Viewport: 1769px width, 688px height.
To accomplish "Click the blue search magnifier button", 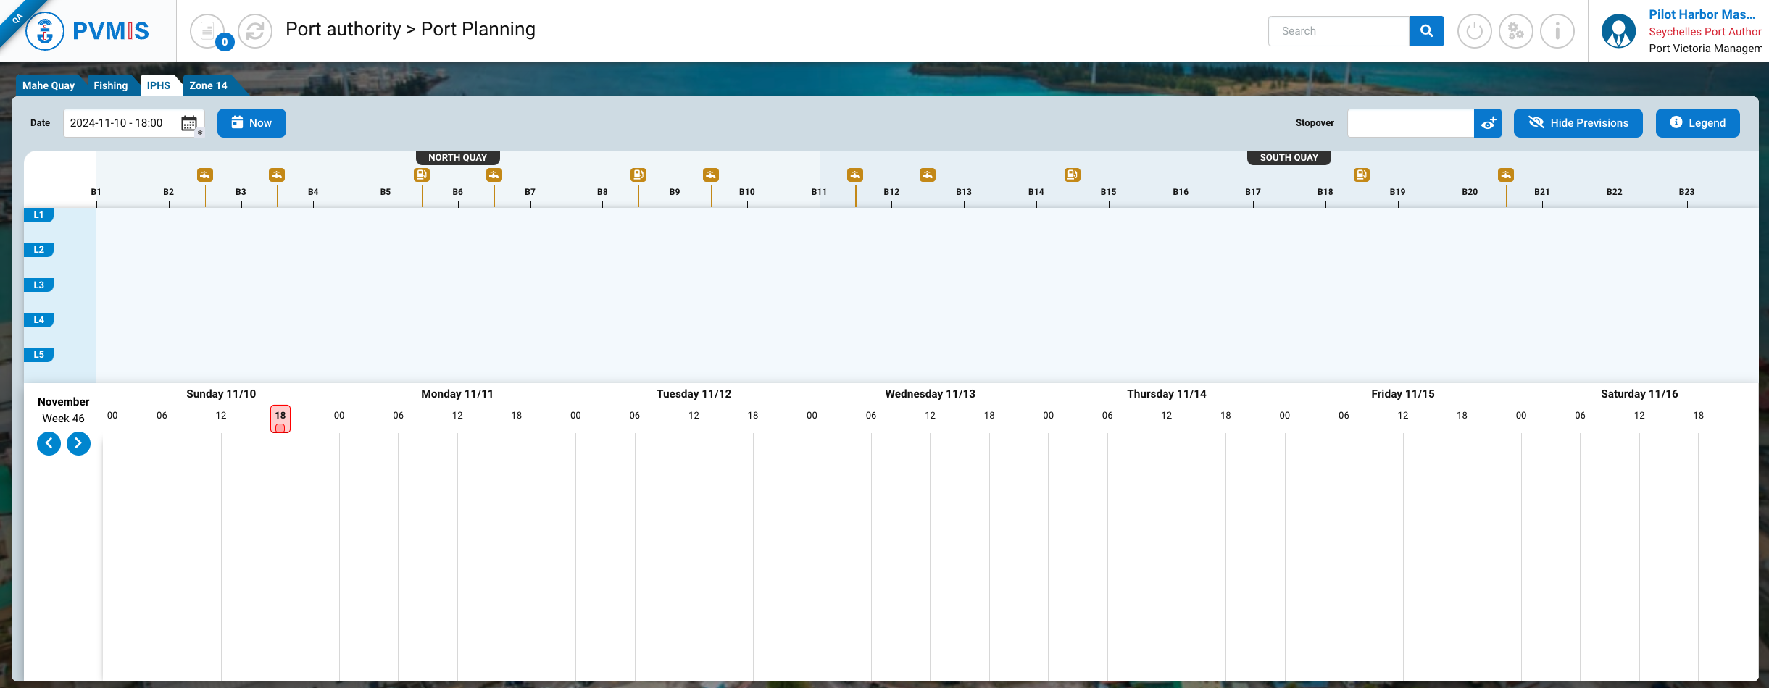I will coord(1426,31).
